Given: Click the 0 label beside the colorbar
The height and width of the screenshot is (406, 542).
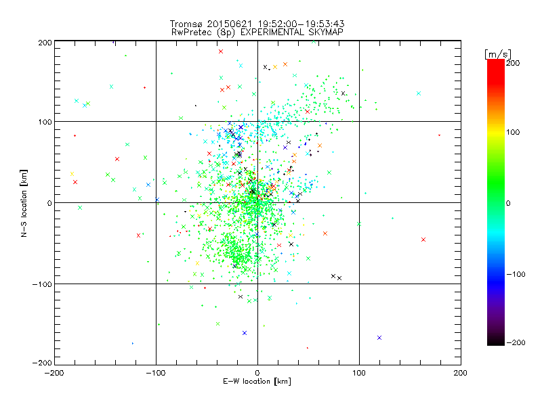Looking at the screenshot, I should pyautogui.click(x=508, y=203).
